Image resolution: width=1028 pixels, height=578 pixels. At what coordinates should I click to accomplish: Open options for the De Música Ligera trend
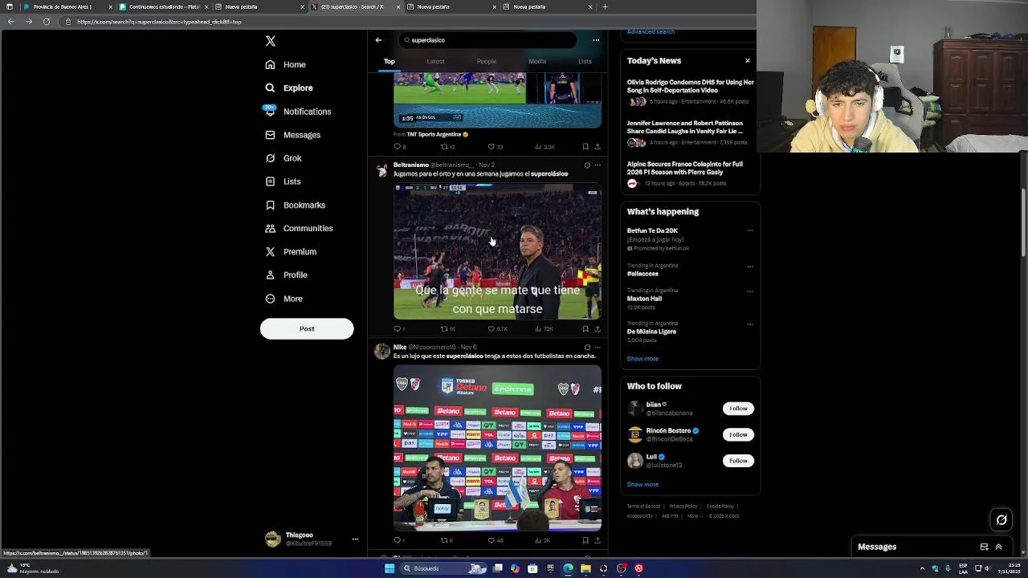(750, 324)
